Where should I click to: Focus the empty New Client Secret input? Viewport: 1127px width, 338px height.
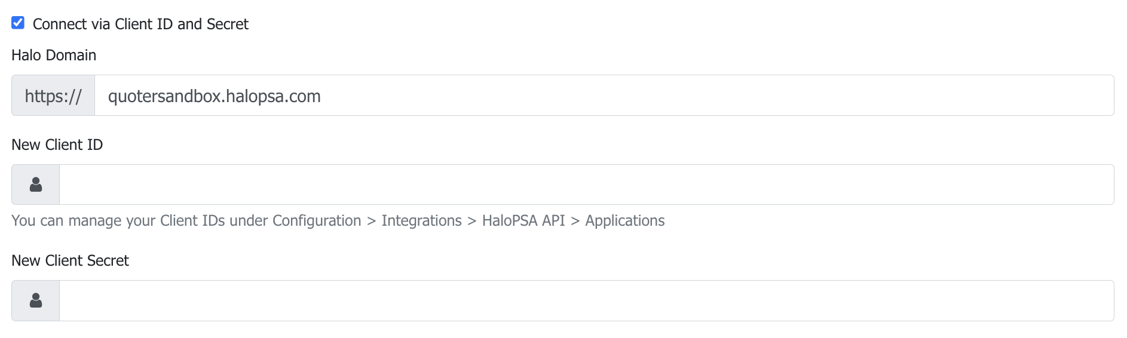pyautogui.click(x=587, y=300)
